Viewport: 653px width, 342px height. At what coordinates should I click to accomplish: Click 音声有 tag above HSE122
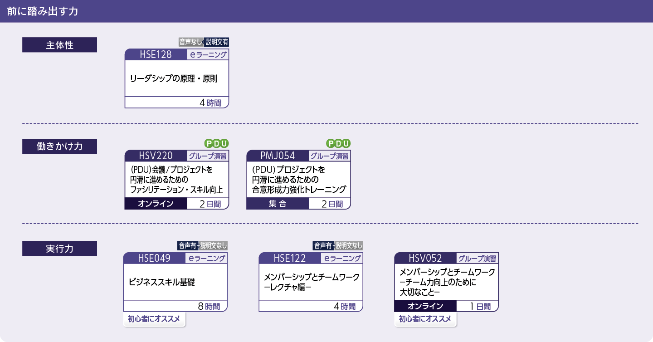tap(323, 246)
